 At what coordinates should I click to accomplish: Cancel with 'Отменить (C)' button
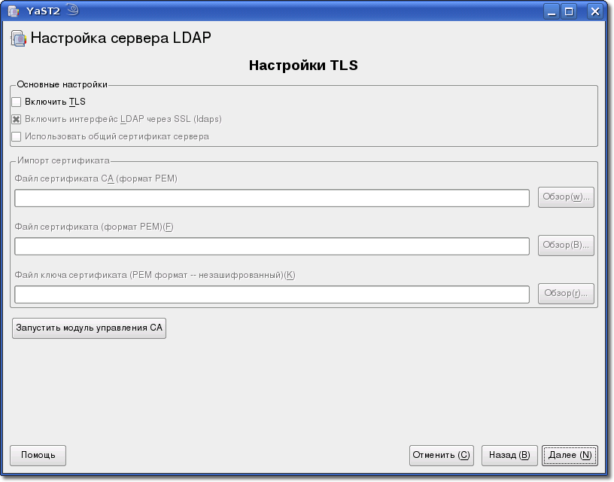click(441, 456)
